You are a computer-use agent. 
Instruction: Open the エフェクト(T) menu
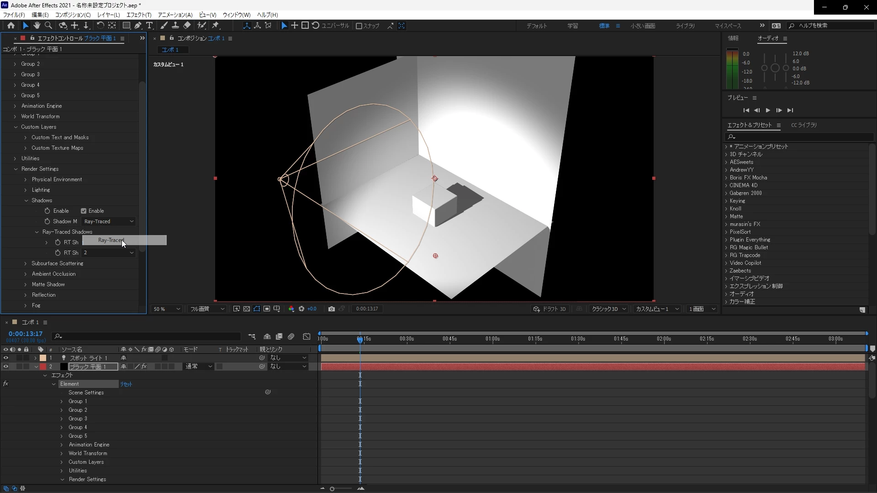[x=138, y=15]
